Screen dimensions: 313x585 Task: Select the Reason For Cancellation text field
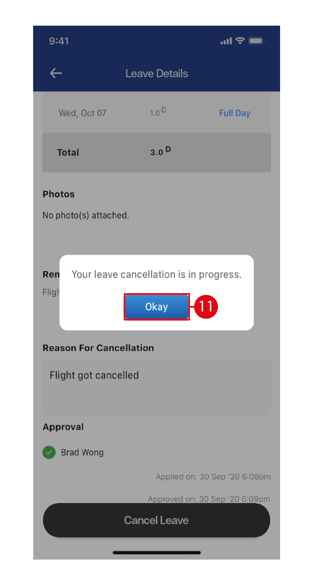tap(156, 388)
